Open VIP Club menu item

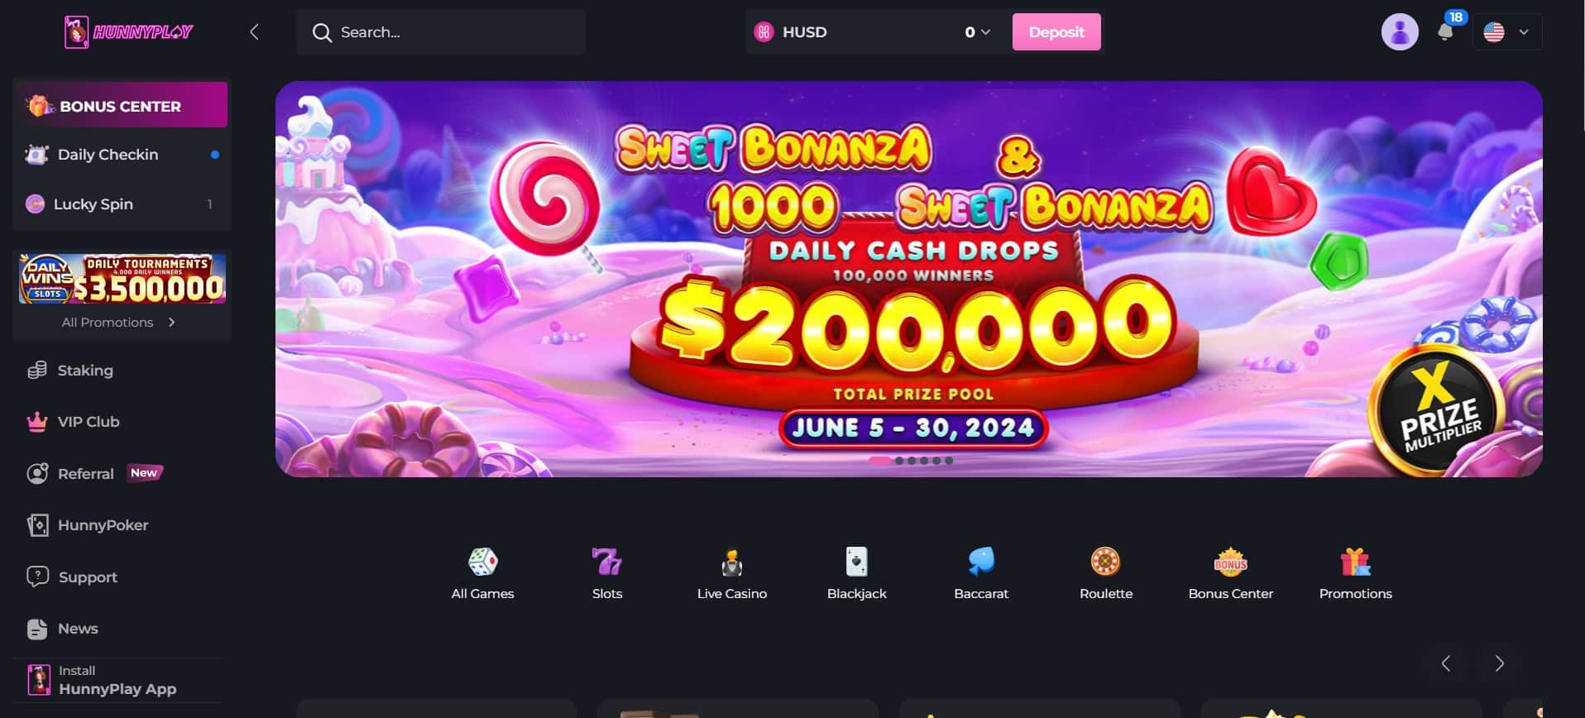tap(122, 422)
